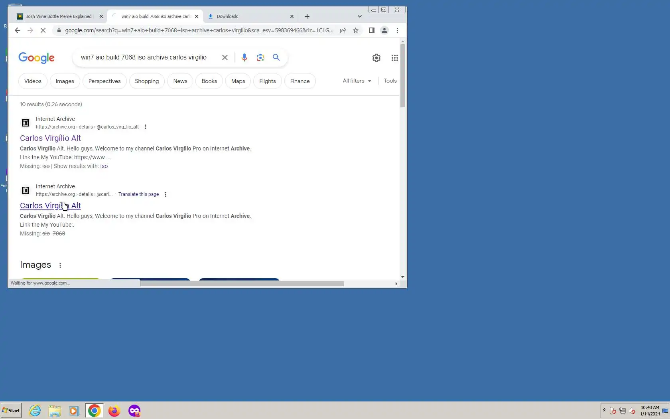
Task: Open Windows Media Player on taskbar
Action: [x=74, y=411]
